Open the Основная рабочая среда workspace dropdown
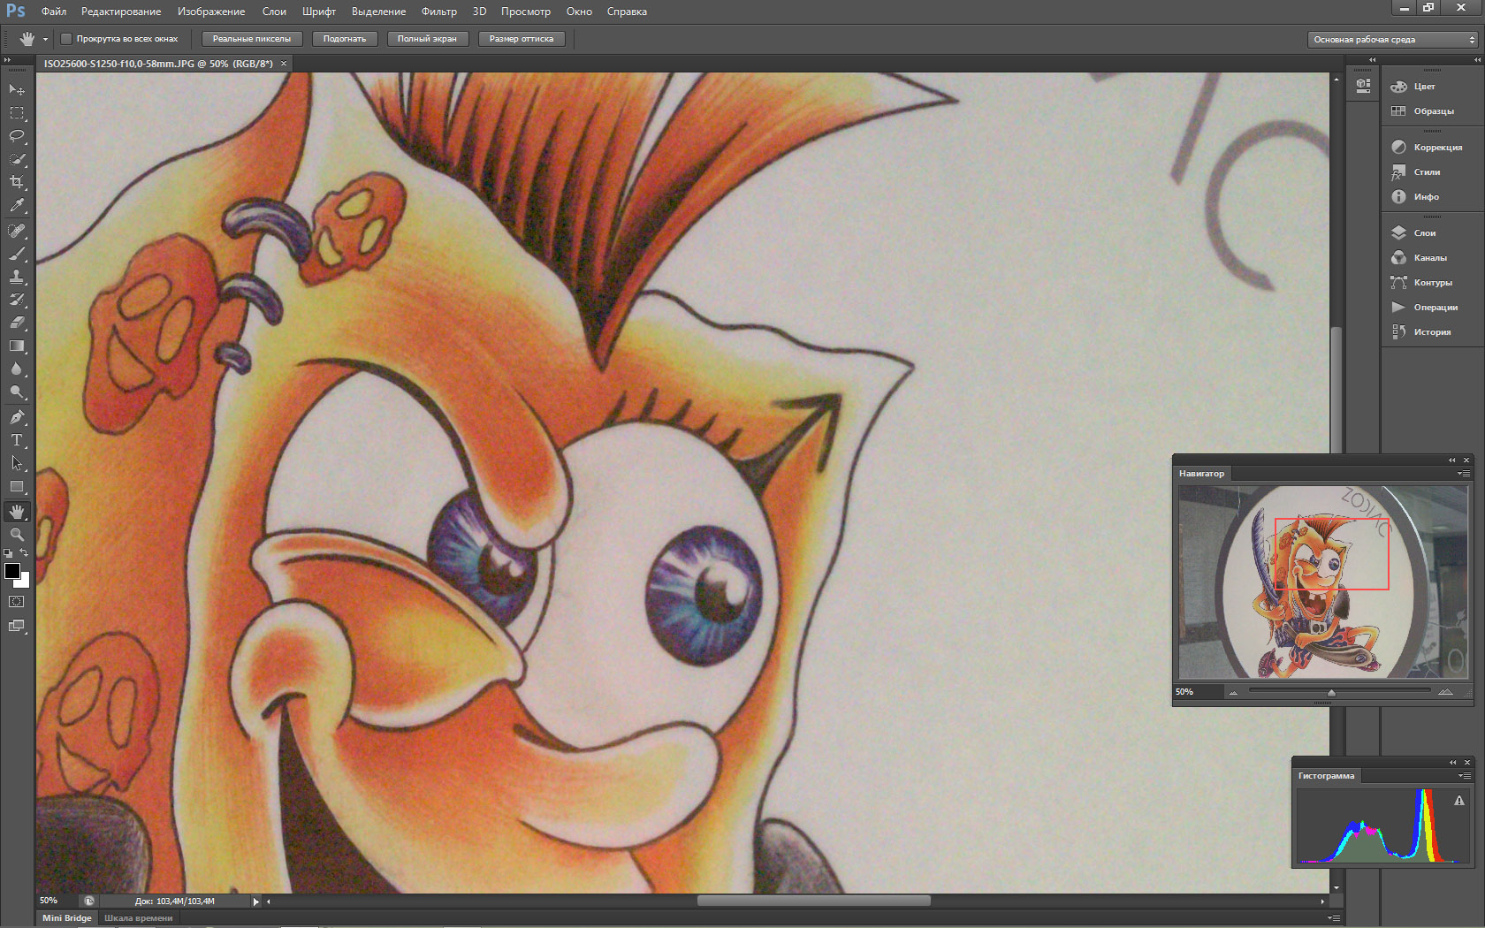This screenshot has height=928, width=1485. (x=1393, y=40)
